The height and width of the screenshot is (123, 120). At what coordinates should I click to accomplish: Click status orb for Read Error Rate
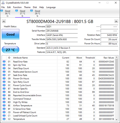click(4, 62)
